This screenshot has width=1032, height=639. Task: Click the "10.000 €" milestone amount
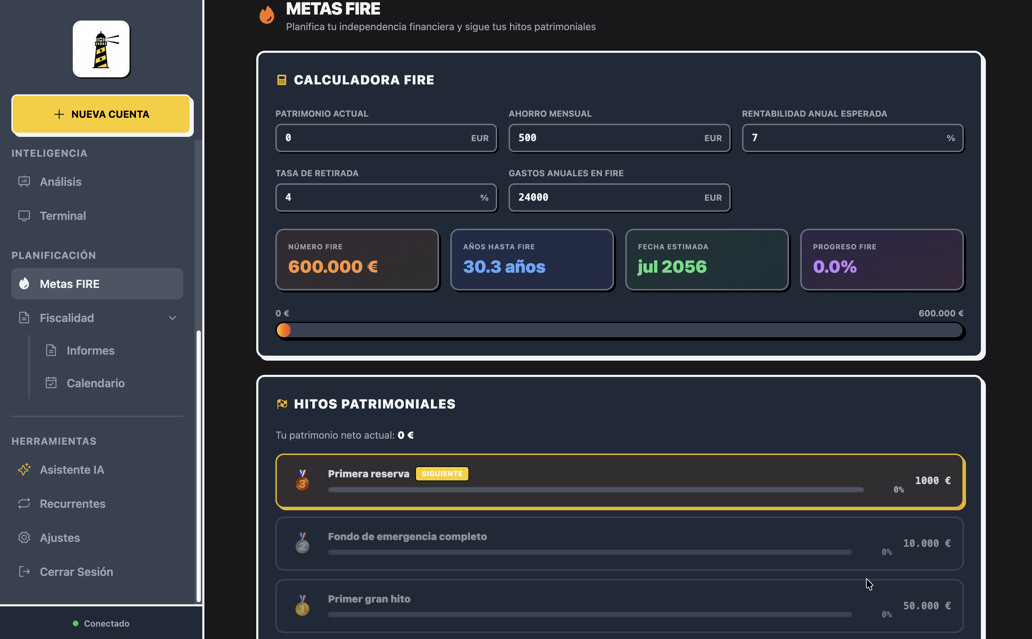click(x=927, y=543)
